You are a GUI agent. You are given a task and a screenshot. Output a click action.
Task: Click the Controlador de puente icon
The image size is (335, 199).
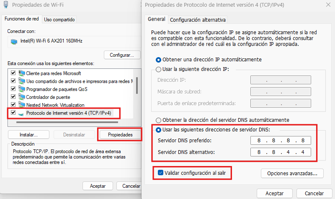click(21, 97)
